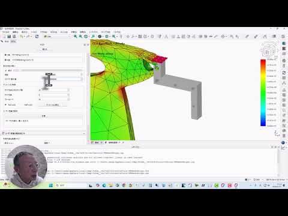Click the taskbar clock in system tray
This screenshot has height=216, width=288.
tap(277, 185)
